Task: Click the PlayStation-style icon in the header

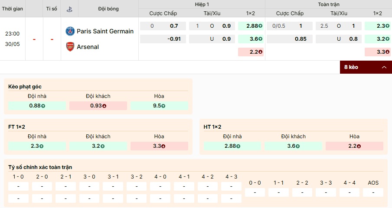Action: point(69,9)
